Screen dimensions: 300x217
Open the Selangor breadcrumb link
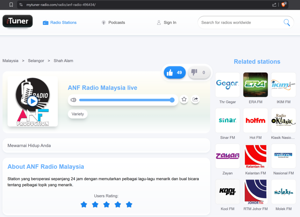coord(36,61)
